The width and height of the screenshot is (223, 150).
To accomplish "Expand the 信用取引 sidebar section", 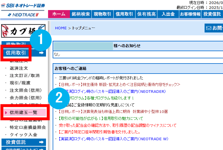I will point(24,53).
